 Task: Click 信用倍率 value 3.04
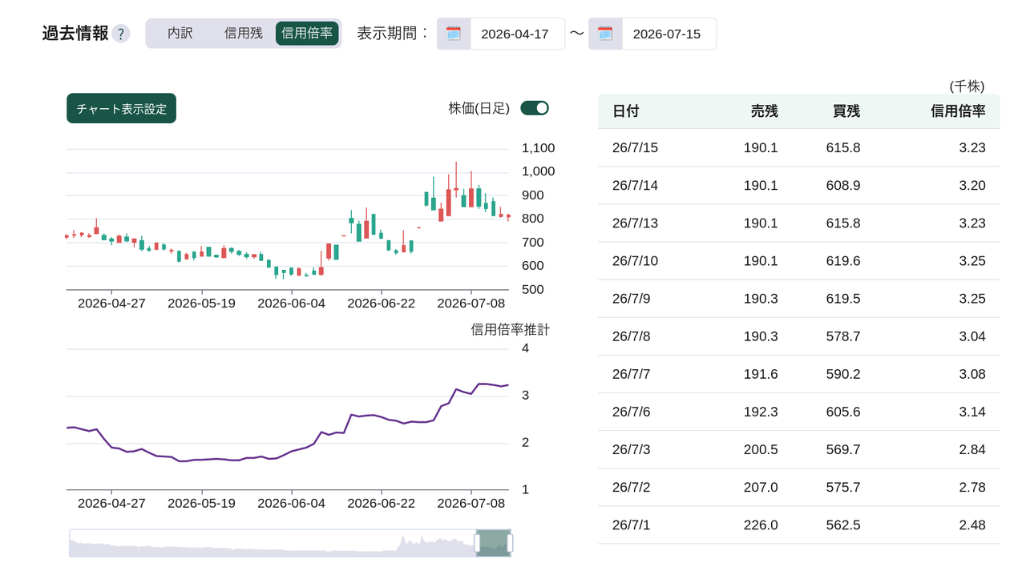(x=972, y=336)
